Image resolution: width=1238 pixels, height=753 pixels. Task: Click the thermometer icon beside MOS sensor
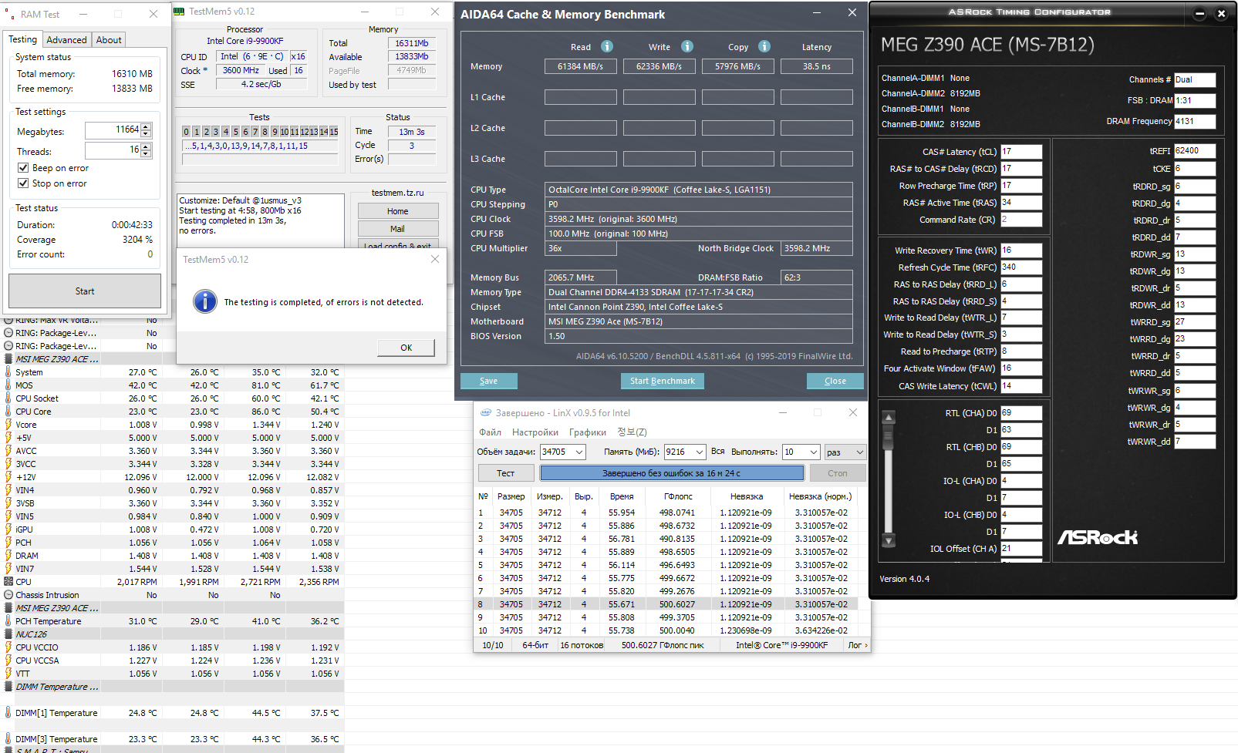(x=8, y=385)
